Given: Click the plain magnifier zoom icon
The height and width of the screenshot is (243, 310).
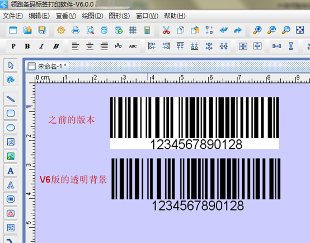Looking at the screenshot, I should (x=286, y=30).
